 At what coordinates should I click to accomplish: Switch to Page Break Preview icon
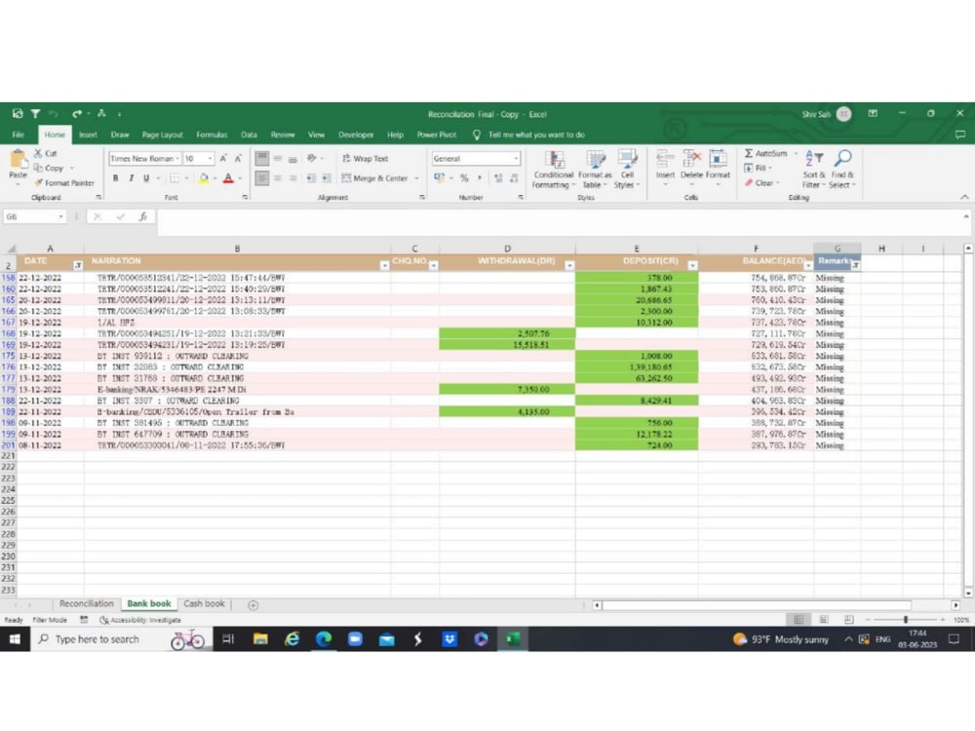[848, 620]
